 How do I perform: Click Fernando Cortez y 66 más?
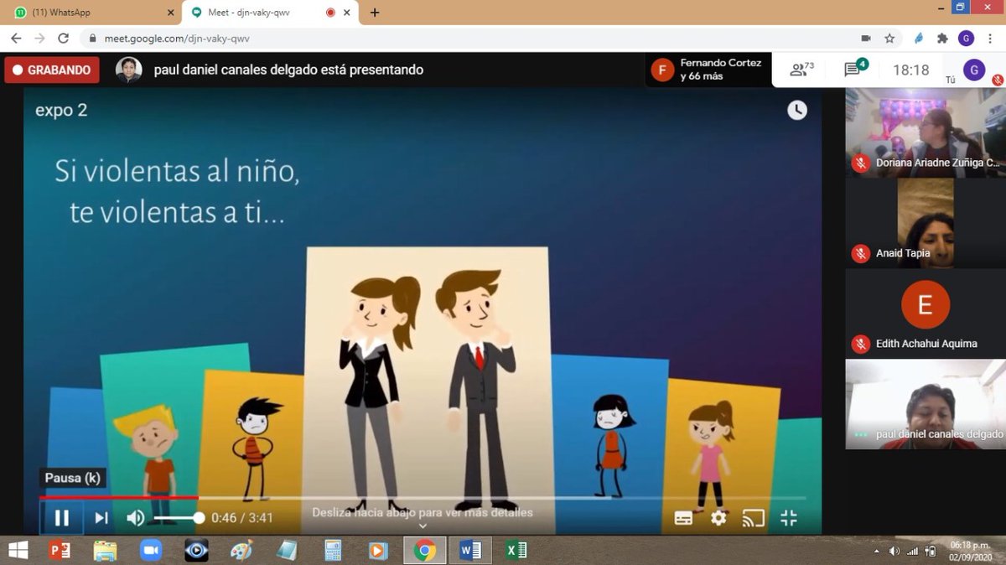708,70
